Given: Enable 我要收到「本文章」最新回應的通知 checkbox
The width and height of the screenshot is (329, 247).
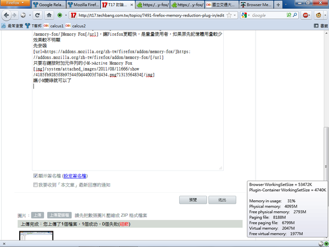Looking at the screenshot, I should (x=36, y=184).
